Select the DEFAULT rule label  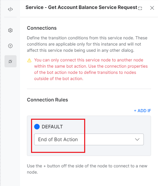52,127
